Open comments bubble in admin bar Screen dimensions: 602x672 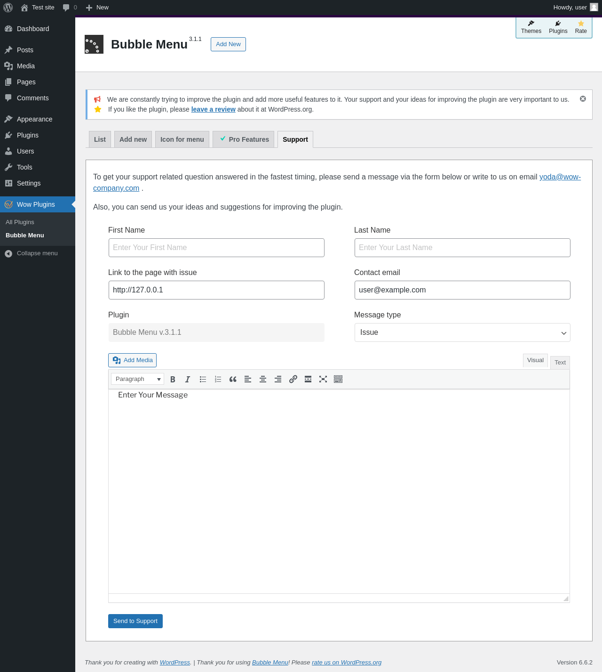70,8
